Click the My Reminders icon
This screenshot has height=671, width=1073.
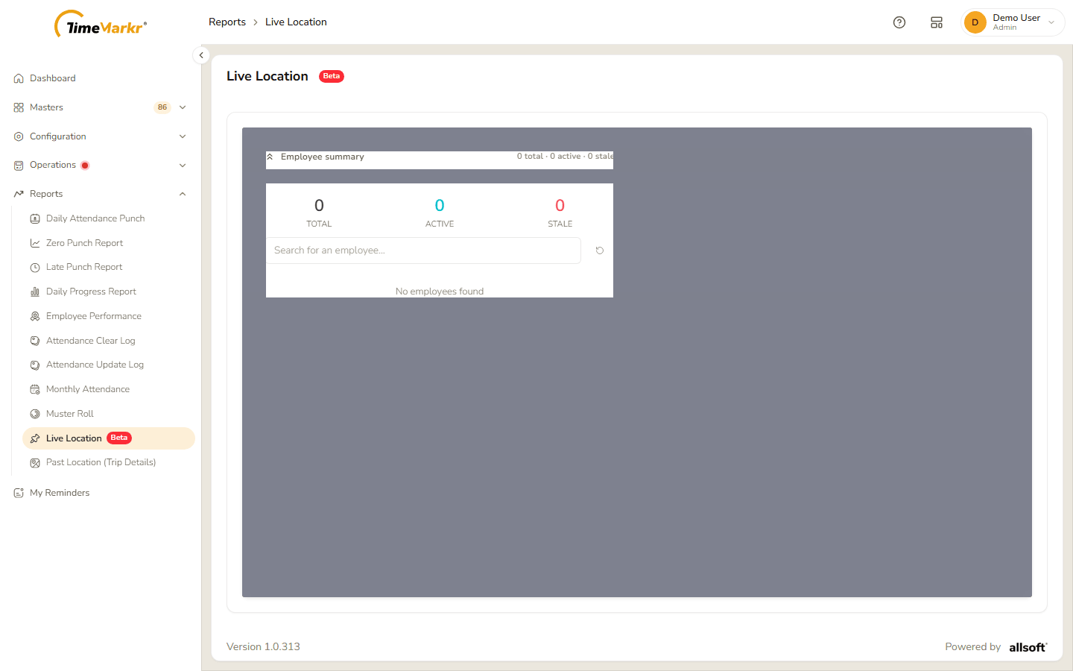point(19,493)
